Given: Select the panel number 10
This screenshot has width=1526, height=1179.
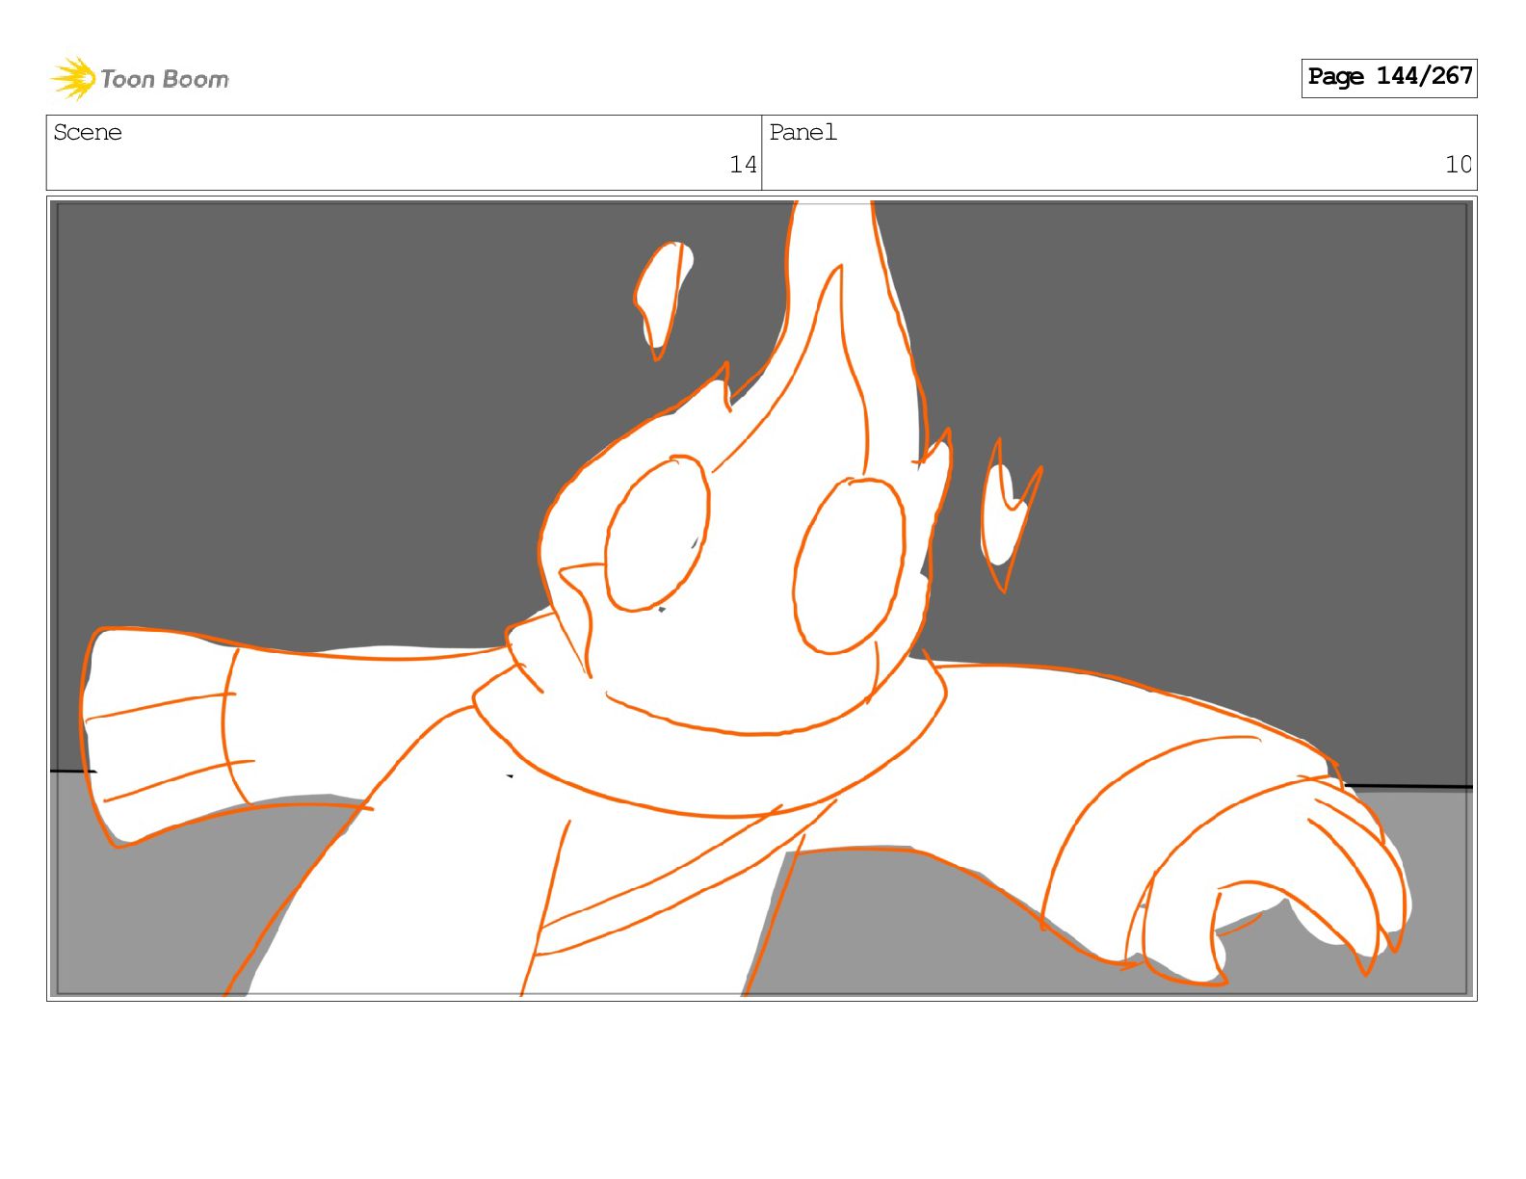Looking at the screenshot, I should (x=1459, y=165).
